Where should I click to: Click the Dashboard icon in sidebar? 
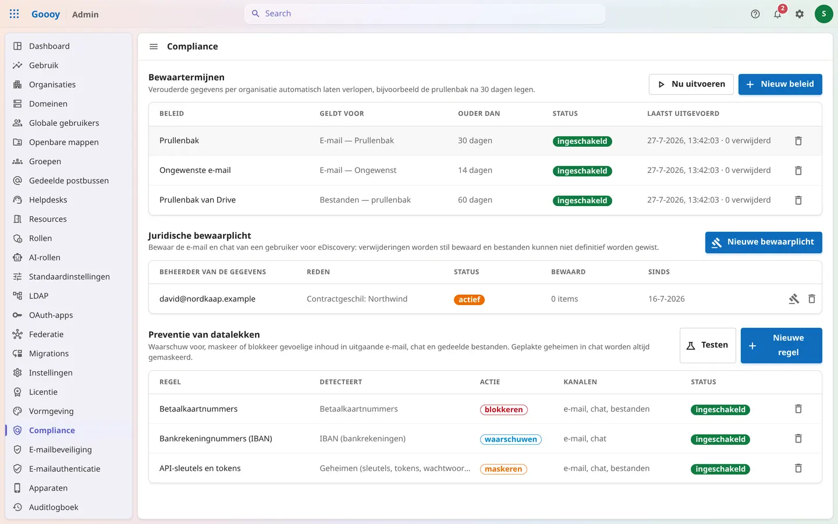coord(17,46)
